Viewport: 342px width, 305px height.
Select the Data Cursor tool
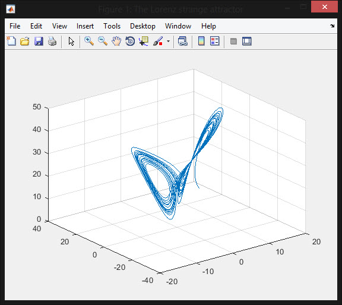[x=144, y=41]
